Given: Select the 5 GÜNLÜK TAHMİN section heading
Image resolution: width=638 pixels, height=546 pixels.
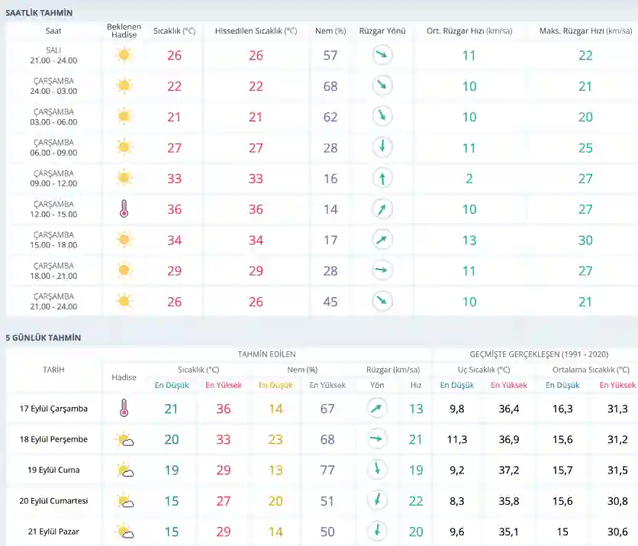Looking at the screenshot, I should click(x=43, y=338).
